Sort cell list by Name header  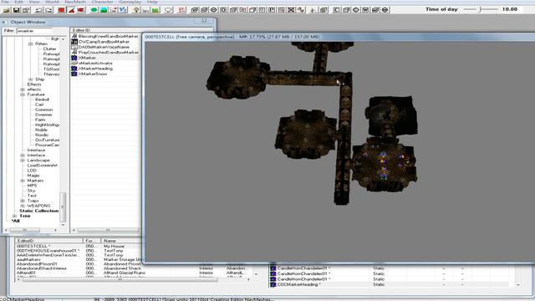coord(121,241)
